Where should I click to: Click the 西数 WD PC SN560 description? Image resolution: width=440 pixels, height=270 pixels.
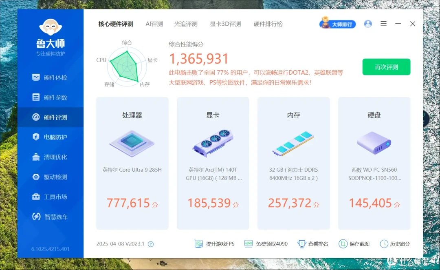[x=374, y=174]
